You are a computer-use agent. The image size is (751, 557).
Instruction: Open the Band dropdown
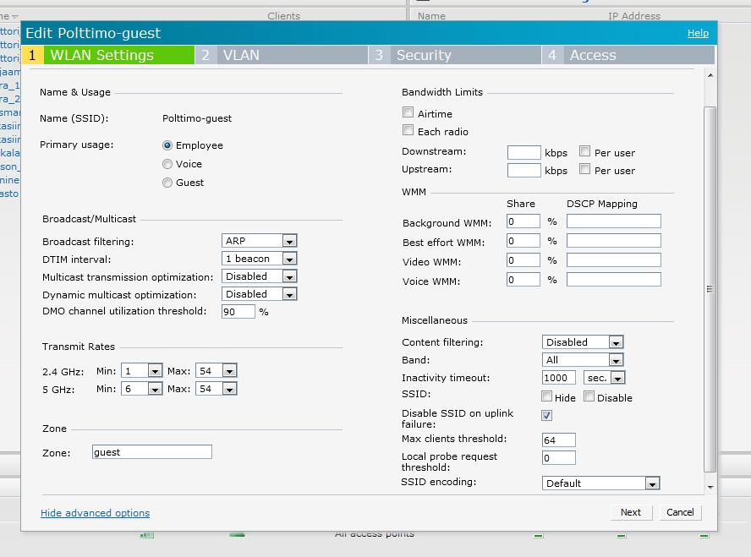(x=583, y=360)
